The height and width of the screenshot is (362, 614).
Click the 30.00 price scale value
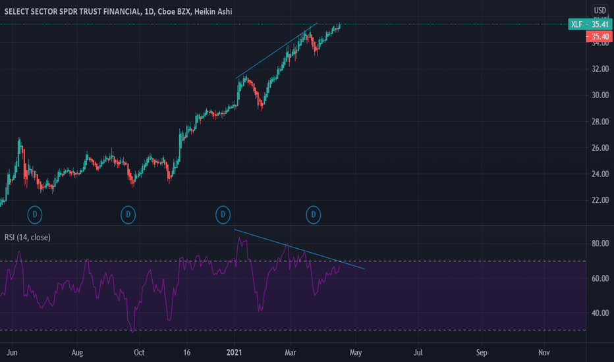pyautogui.click(x=600, y=95)
